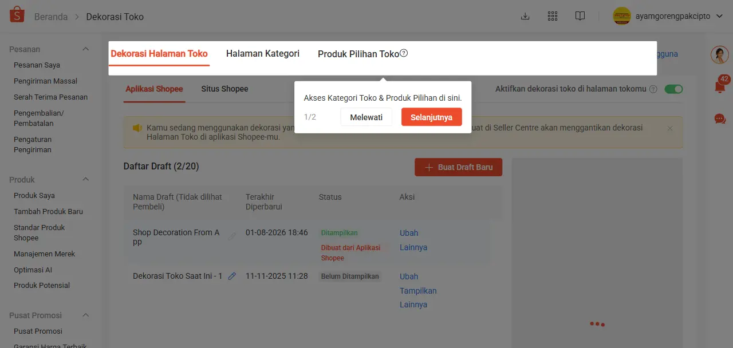The width and height of the screenshot is (733, 348).
Task: Open Produk Potensial in sidebar
Action: click(x=42, y=286)
